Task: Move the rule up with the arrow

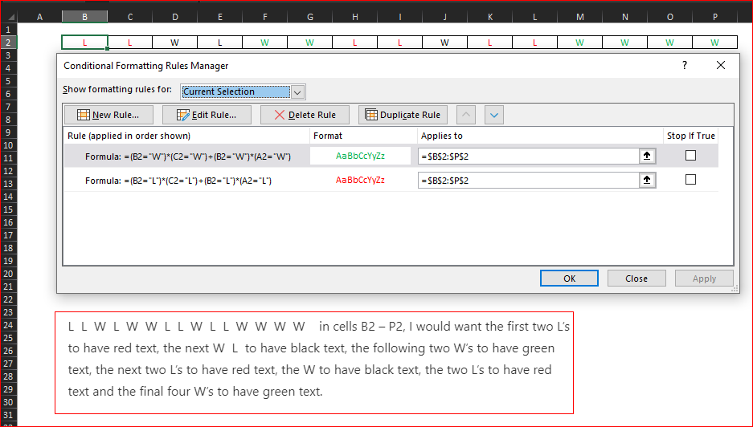Action: (x=466, y=115)
